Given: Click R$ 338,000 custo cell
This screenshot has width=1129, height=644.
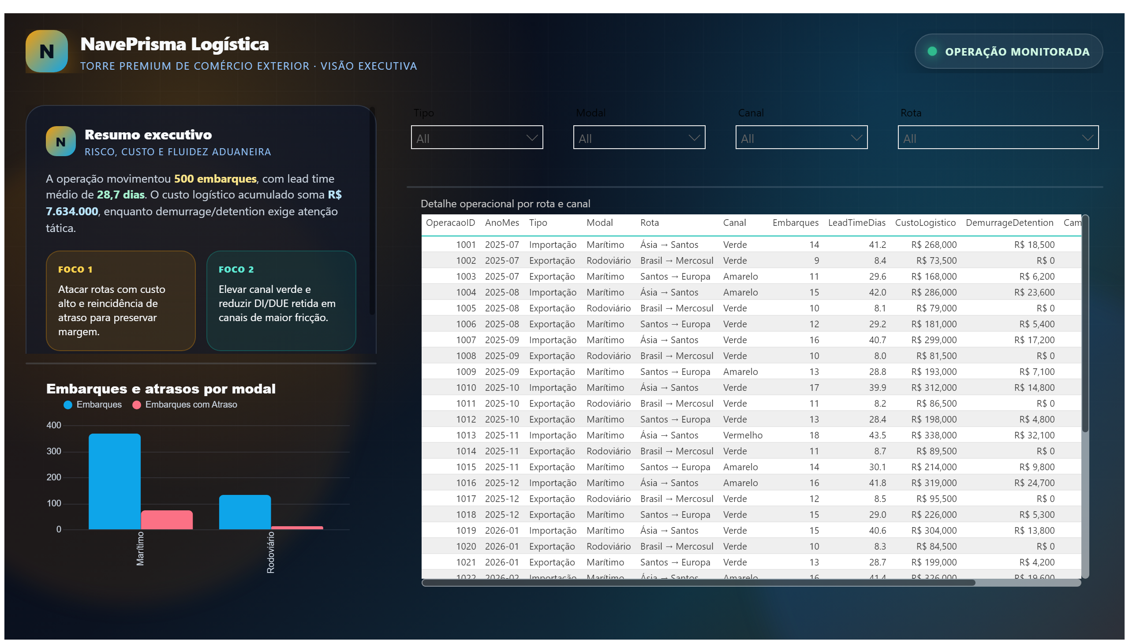Looking at the screenshot, I should [934, 436].
